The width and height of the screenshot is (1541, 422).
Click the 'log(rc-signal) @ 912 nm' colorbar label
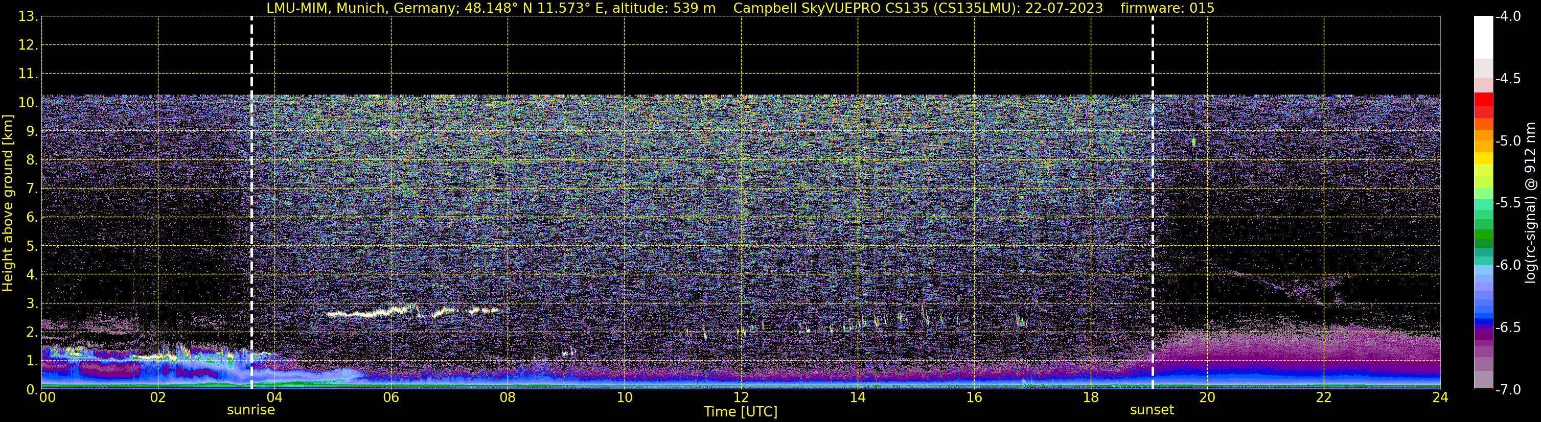(x=1530, y=203)
